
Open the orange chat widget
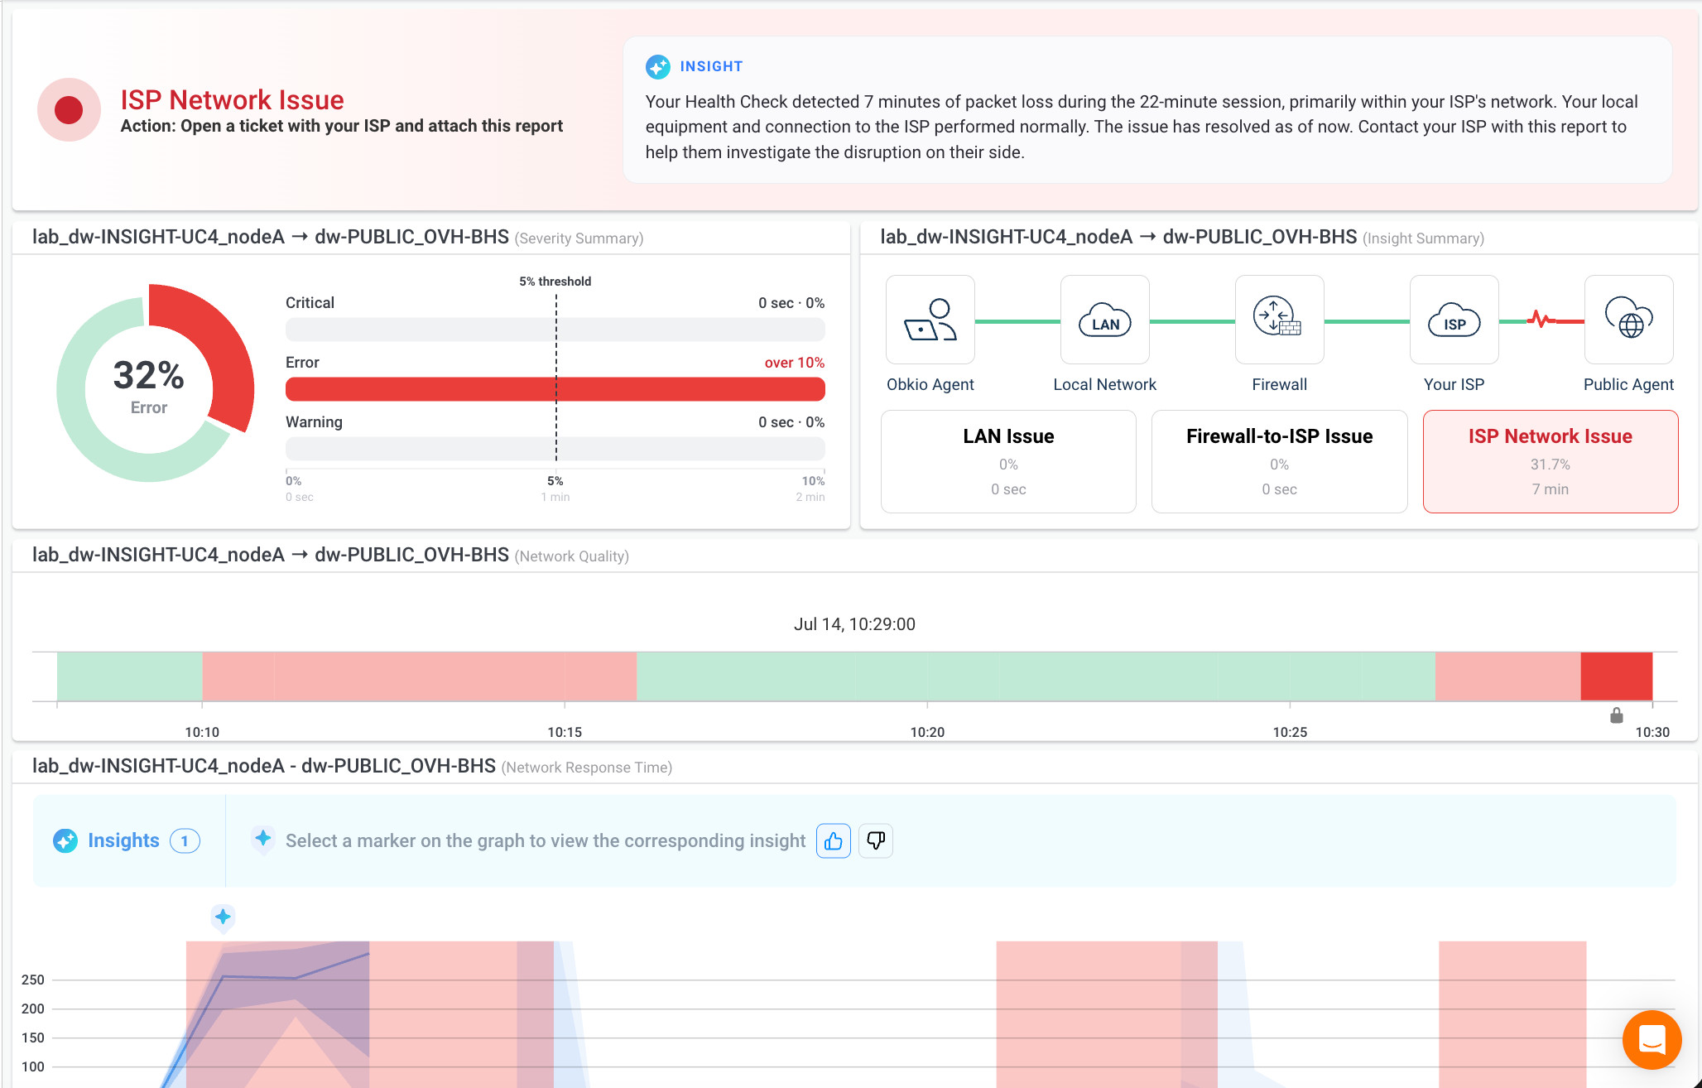(x=1652, y=1040)
